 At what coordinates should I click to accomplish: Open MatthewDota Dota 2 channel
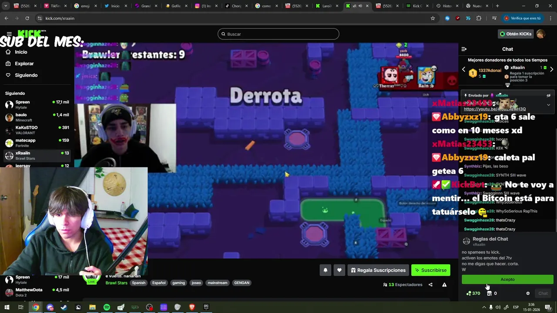37,292
